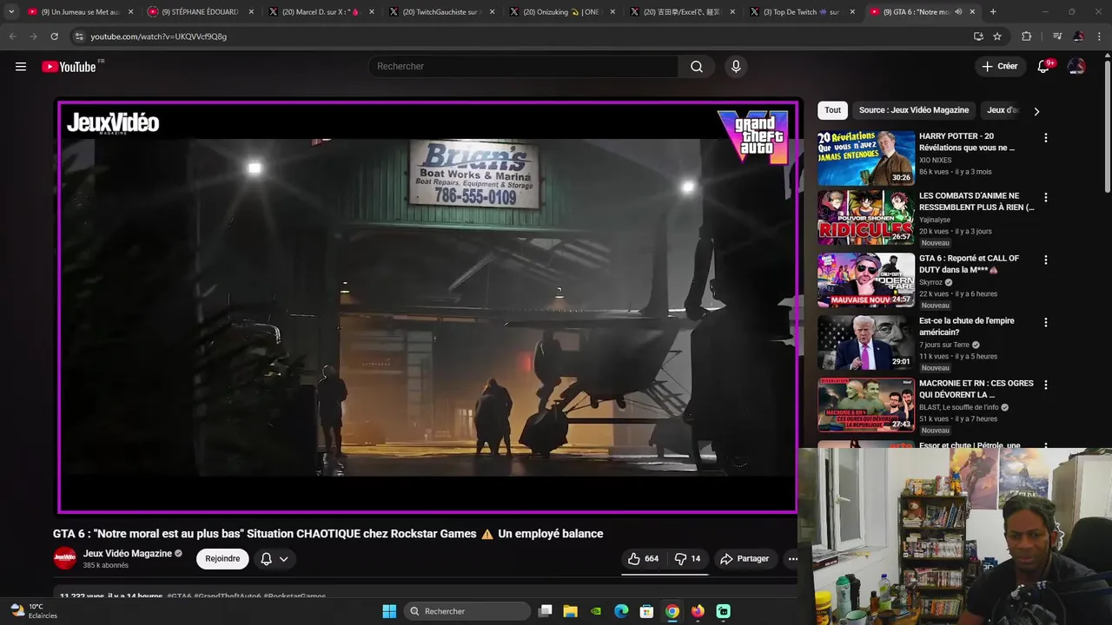1112x625 pixels.
Task: Click the Chrome address bar URL
Action: (159, 36)
